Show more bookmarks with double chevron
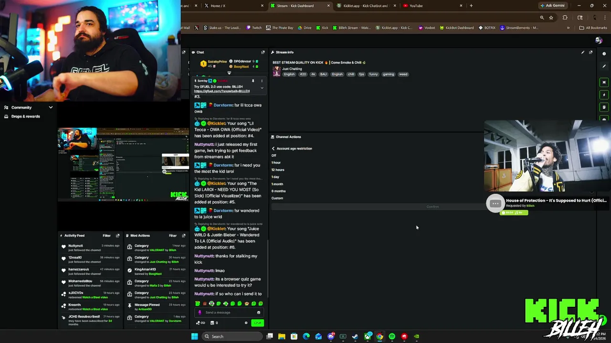The height and width of the screenshot is (343, 611). coord(568,28)
